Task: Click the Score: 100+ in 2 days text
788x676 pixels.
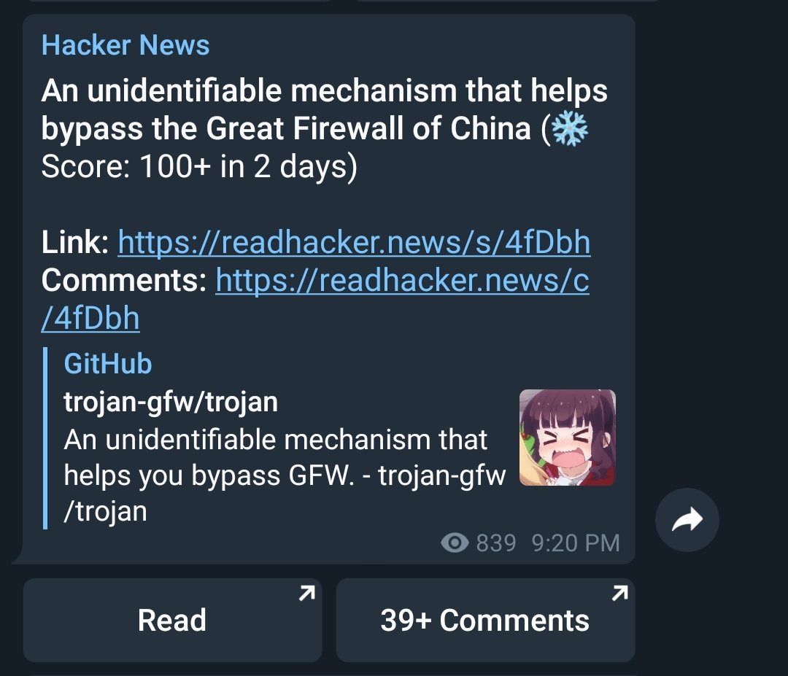Action: coord(199,167)
